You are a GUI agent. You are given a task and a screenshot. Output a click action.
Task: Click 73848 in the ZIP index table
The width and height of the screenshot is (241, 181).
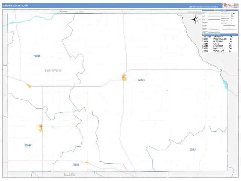(x=205, y=46)
